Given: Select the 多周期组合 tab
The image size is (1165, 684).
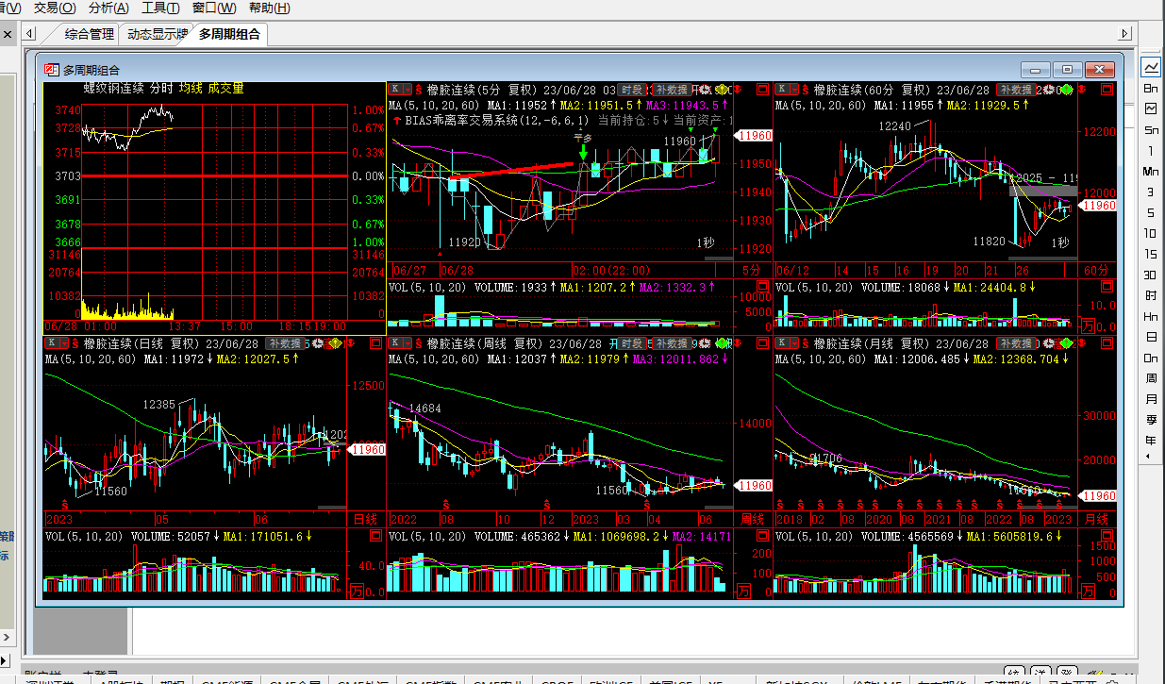Looking at the screenshot, I should [229, 35].
